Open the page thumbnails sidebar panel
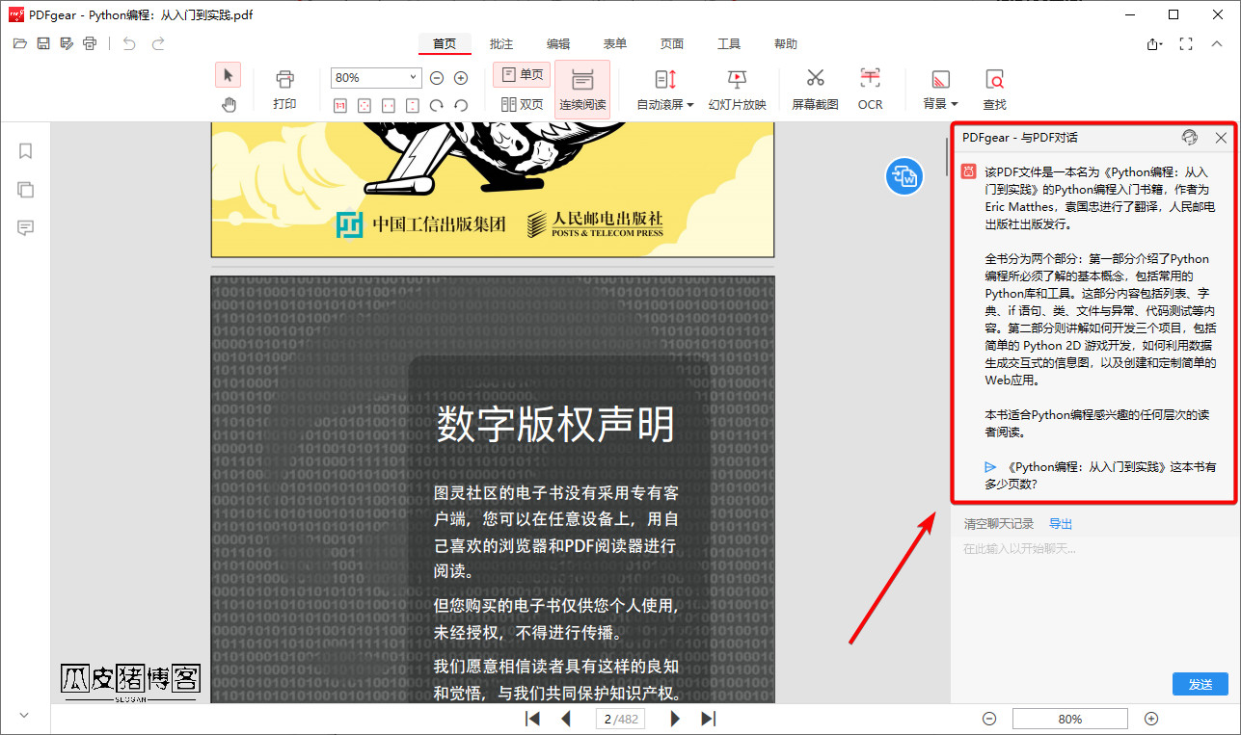1241x735 pixels. pyautogui.click(x=26, y=190)
